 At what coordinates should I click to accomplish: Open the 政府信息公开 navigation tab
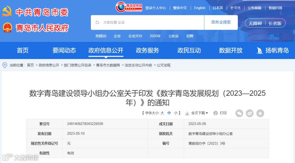[x=106, y=51]
